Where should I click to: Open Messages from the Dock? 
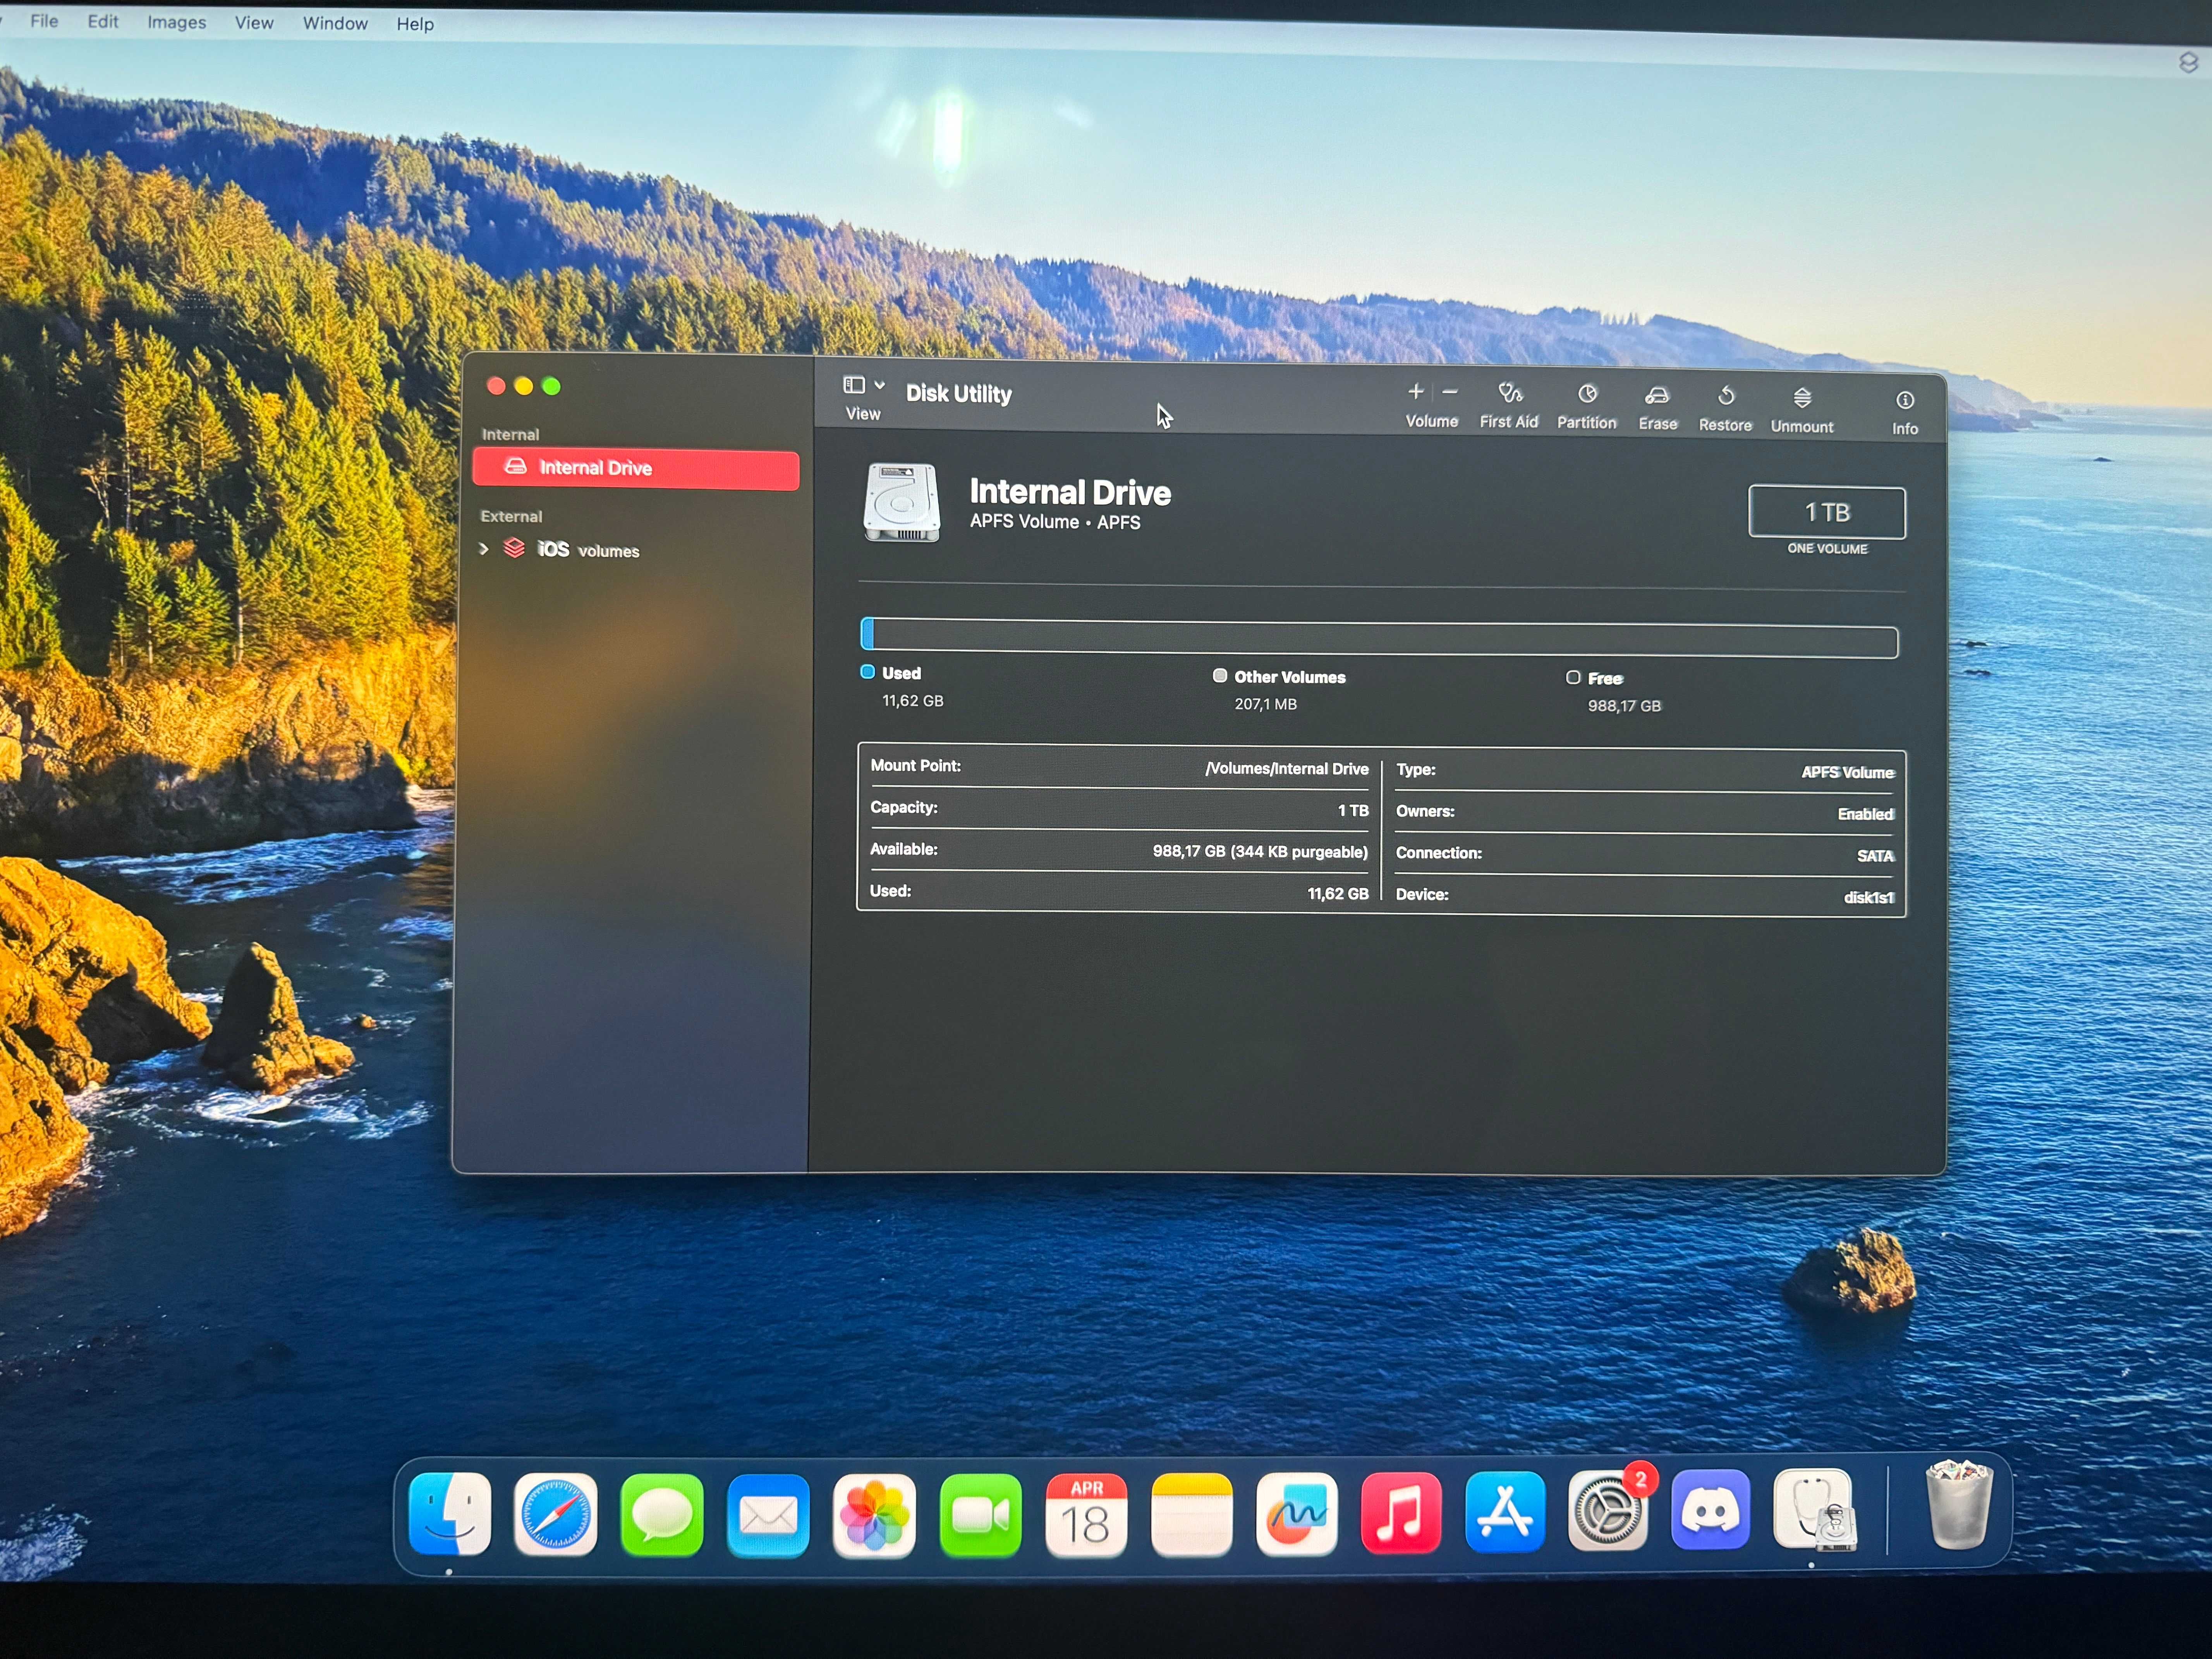(x=662, y=1515)
